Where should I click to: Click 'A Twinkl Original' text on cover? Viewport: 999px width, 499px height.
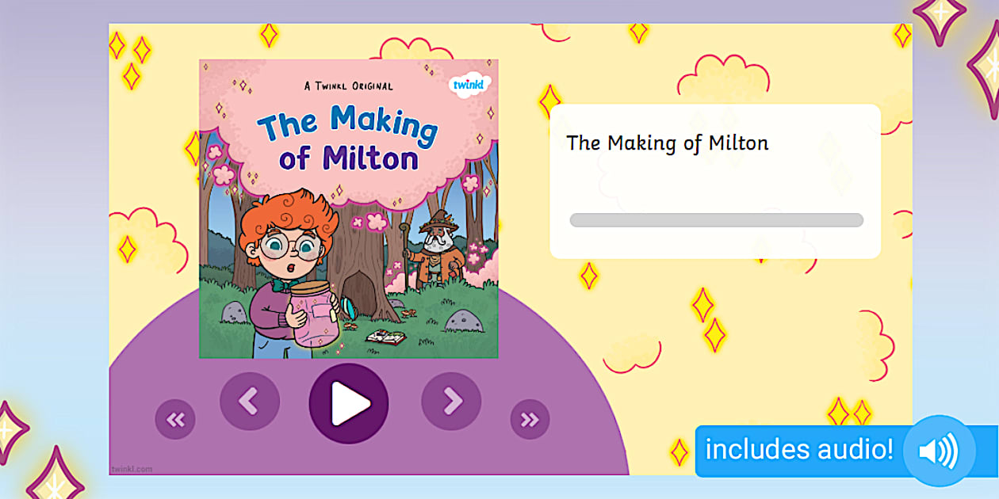point(348,86)
